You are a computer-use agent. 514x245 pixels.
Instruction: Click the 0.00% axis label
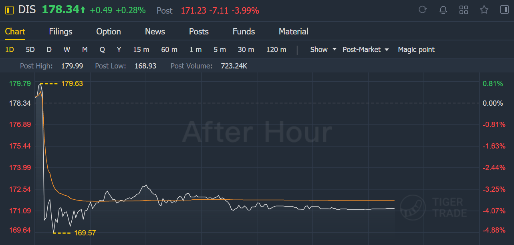(x=493, y=103)
